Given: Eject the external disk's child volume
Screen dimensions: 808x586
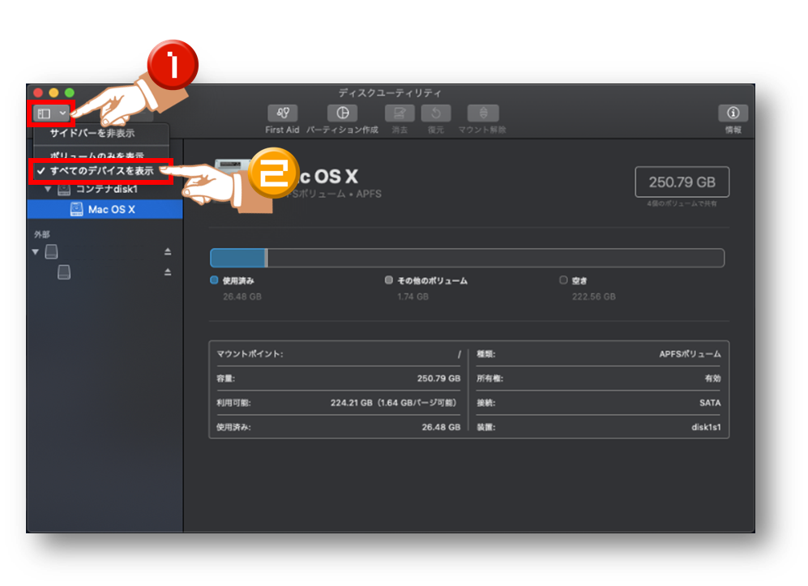Looking at the screenshot, I should pos(168,272).
